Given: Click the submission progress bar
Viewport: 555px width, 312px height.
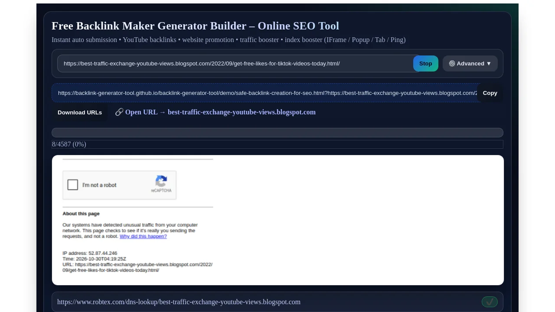Looking at the screenshot, I should tap(277, 133).
